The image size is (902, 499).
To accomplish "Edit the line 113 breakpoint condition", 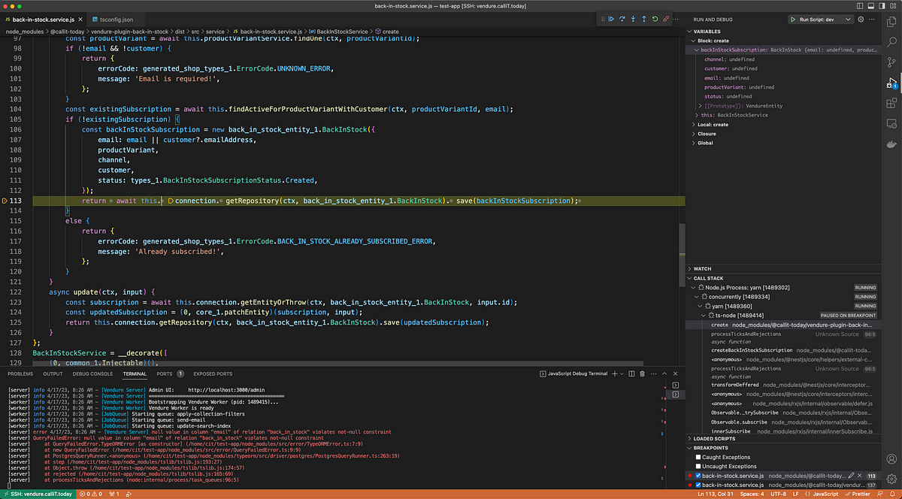I will click(851, 476).
